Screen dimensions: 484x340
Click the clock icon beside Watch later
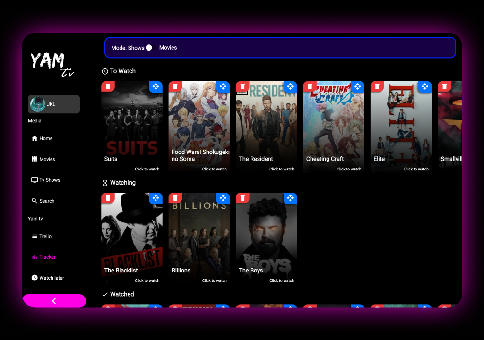point(35,278)
